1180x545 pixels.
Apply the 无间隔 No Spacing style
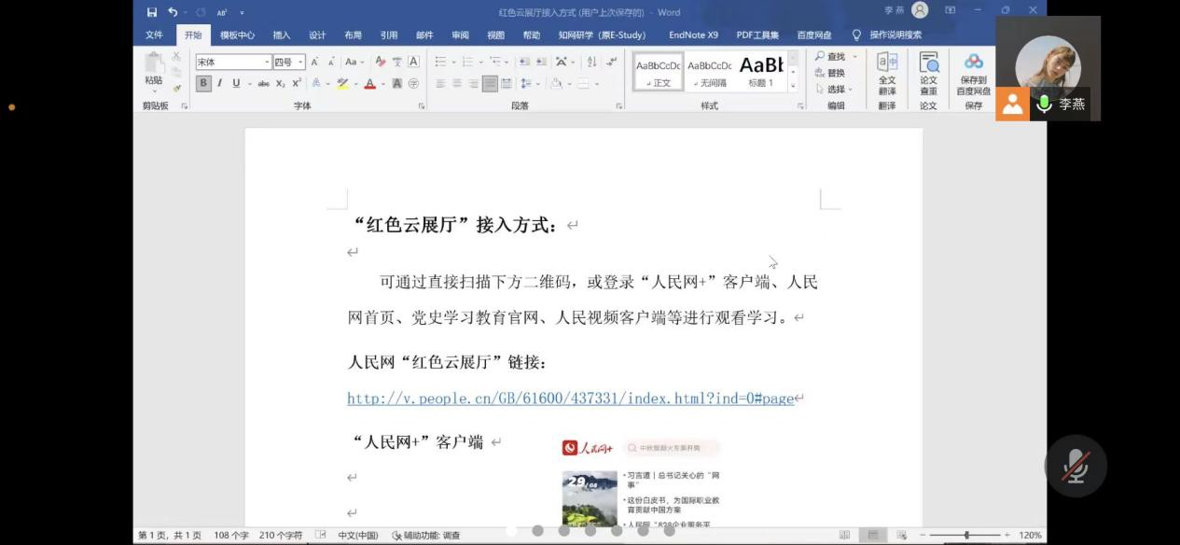click(710, 73)
